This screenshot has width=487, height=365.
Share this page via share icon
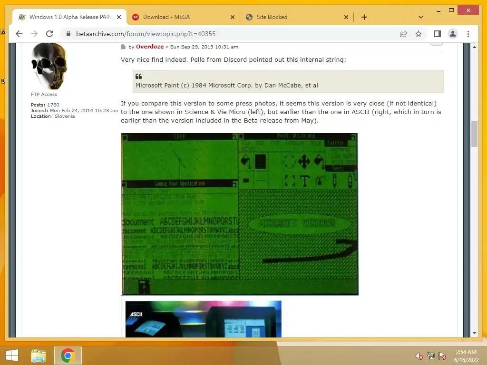pos(403,34)
